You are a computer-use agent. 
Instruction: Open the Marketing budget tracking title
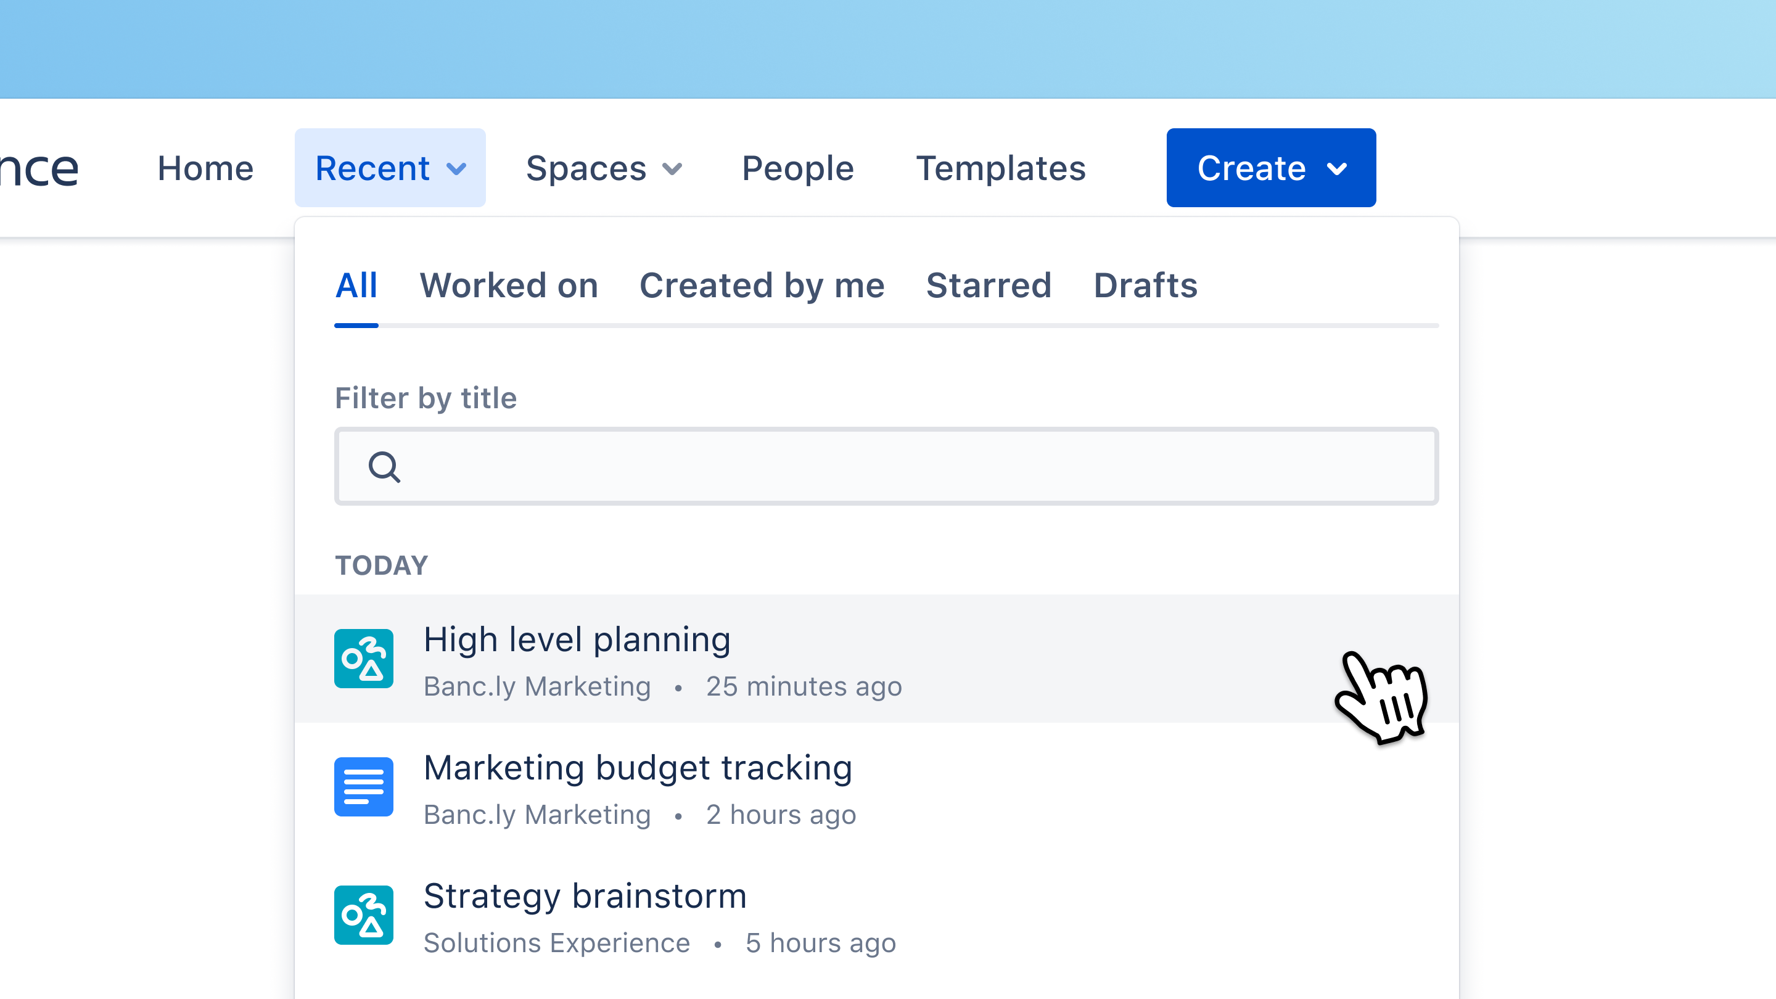tap(638, 768)
